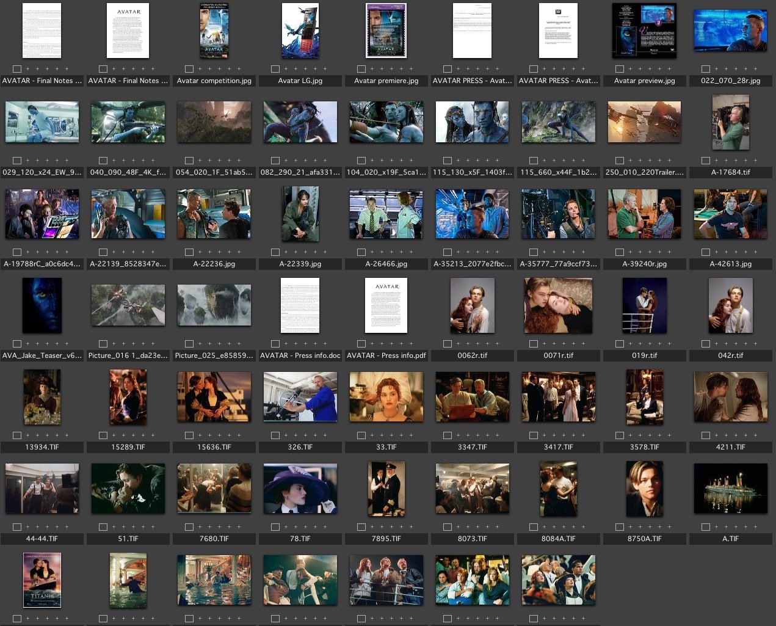Enable the checkbox for 3417.TIF

[534, 435]
